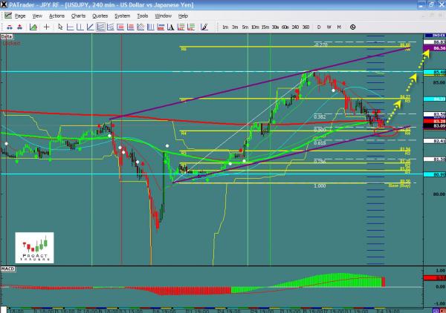446x313 pixels.
Task: Switch chart to 1m timeframe
Action: pyautogui.click(x=224, y=27)
